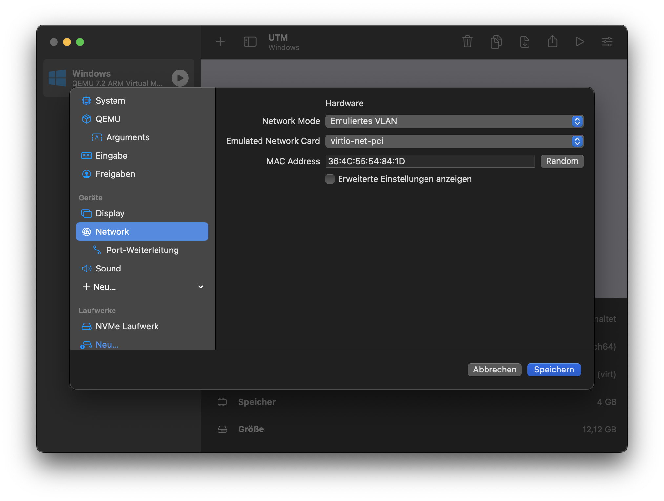This screenshot has width=664, height=501.
Task: Open the Emulated Network Card dropdown
Action: tap(454, 141)
